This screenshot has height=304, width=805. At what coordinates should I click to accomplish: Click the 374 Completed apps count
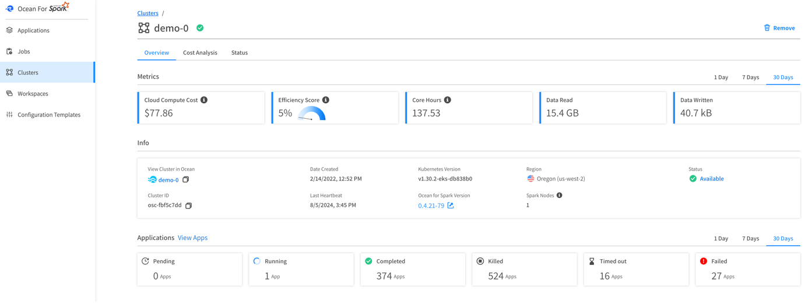tap(384, 276)
